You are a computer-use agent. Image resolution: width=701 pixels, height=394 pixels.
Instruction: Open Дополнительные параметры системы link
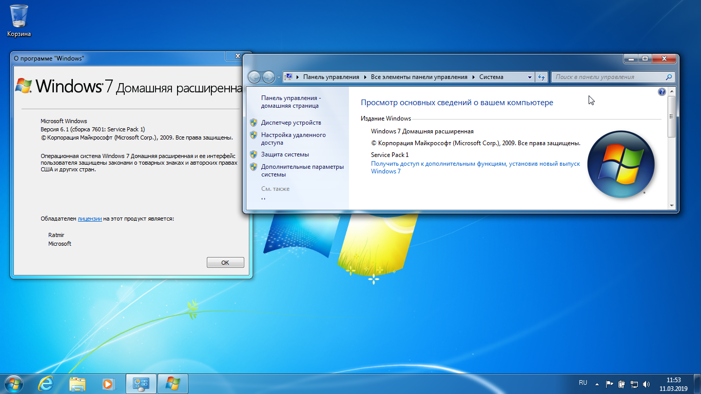[x=303, y=170]
